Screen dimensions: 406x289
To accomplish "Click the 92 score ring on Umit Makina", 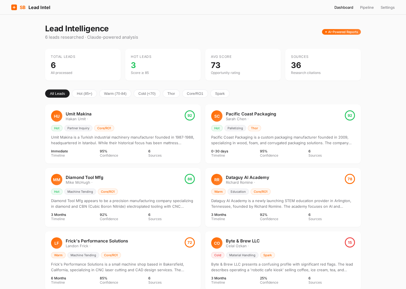I will pos(190,115).
